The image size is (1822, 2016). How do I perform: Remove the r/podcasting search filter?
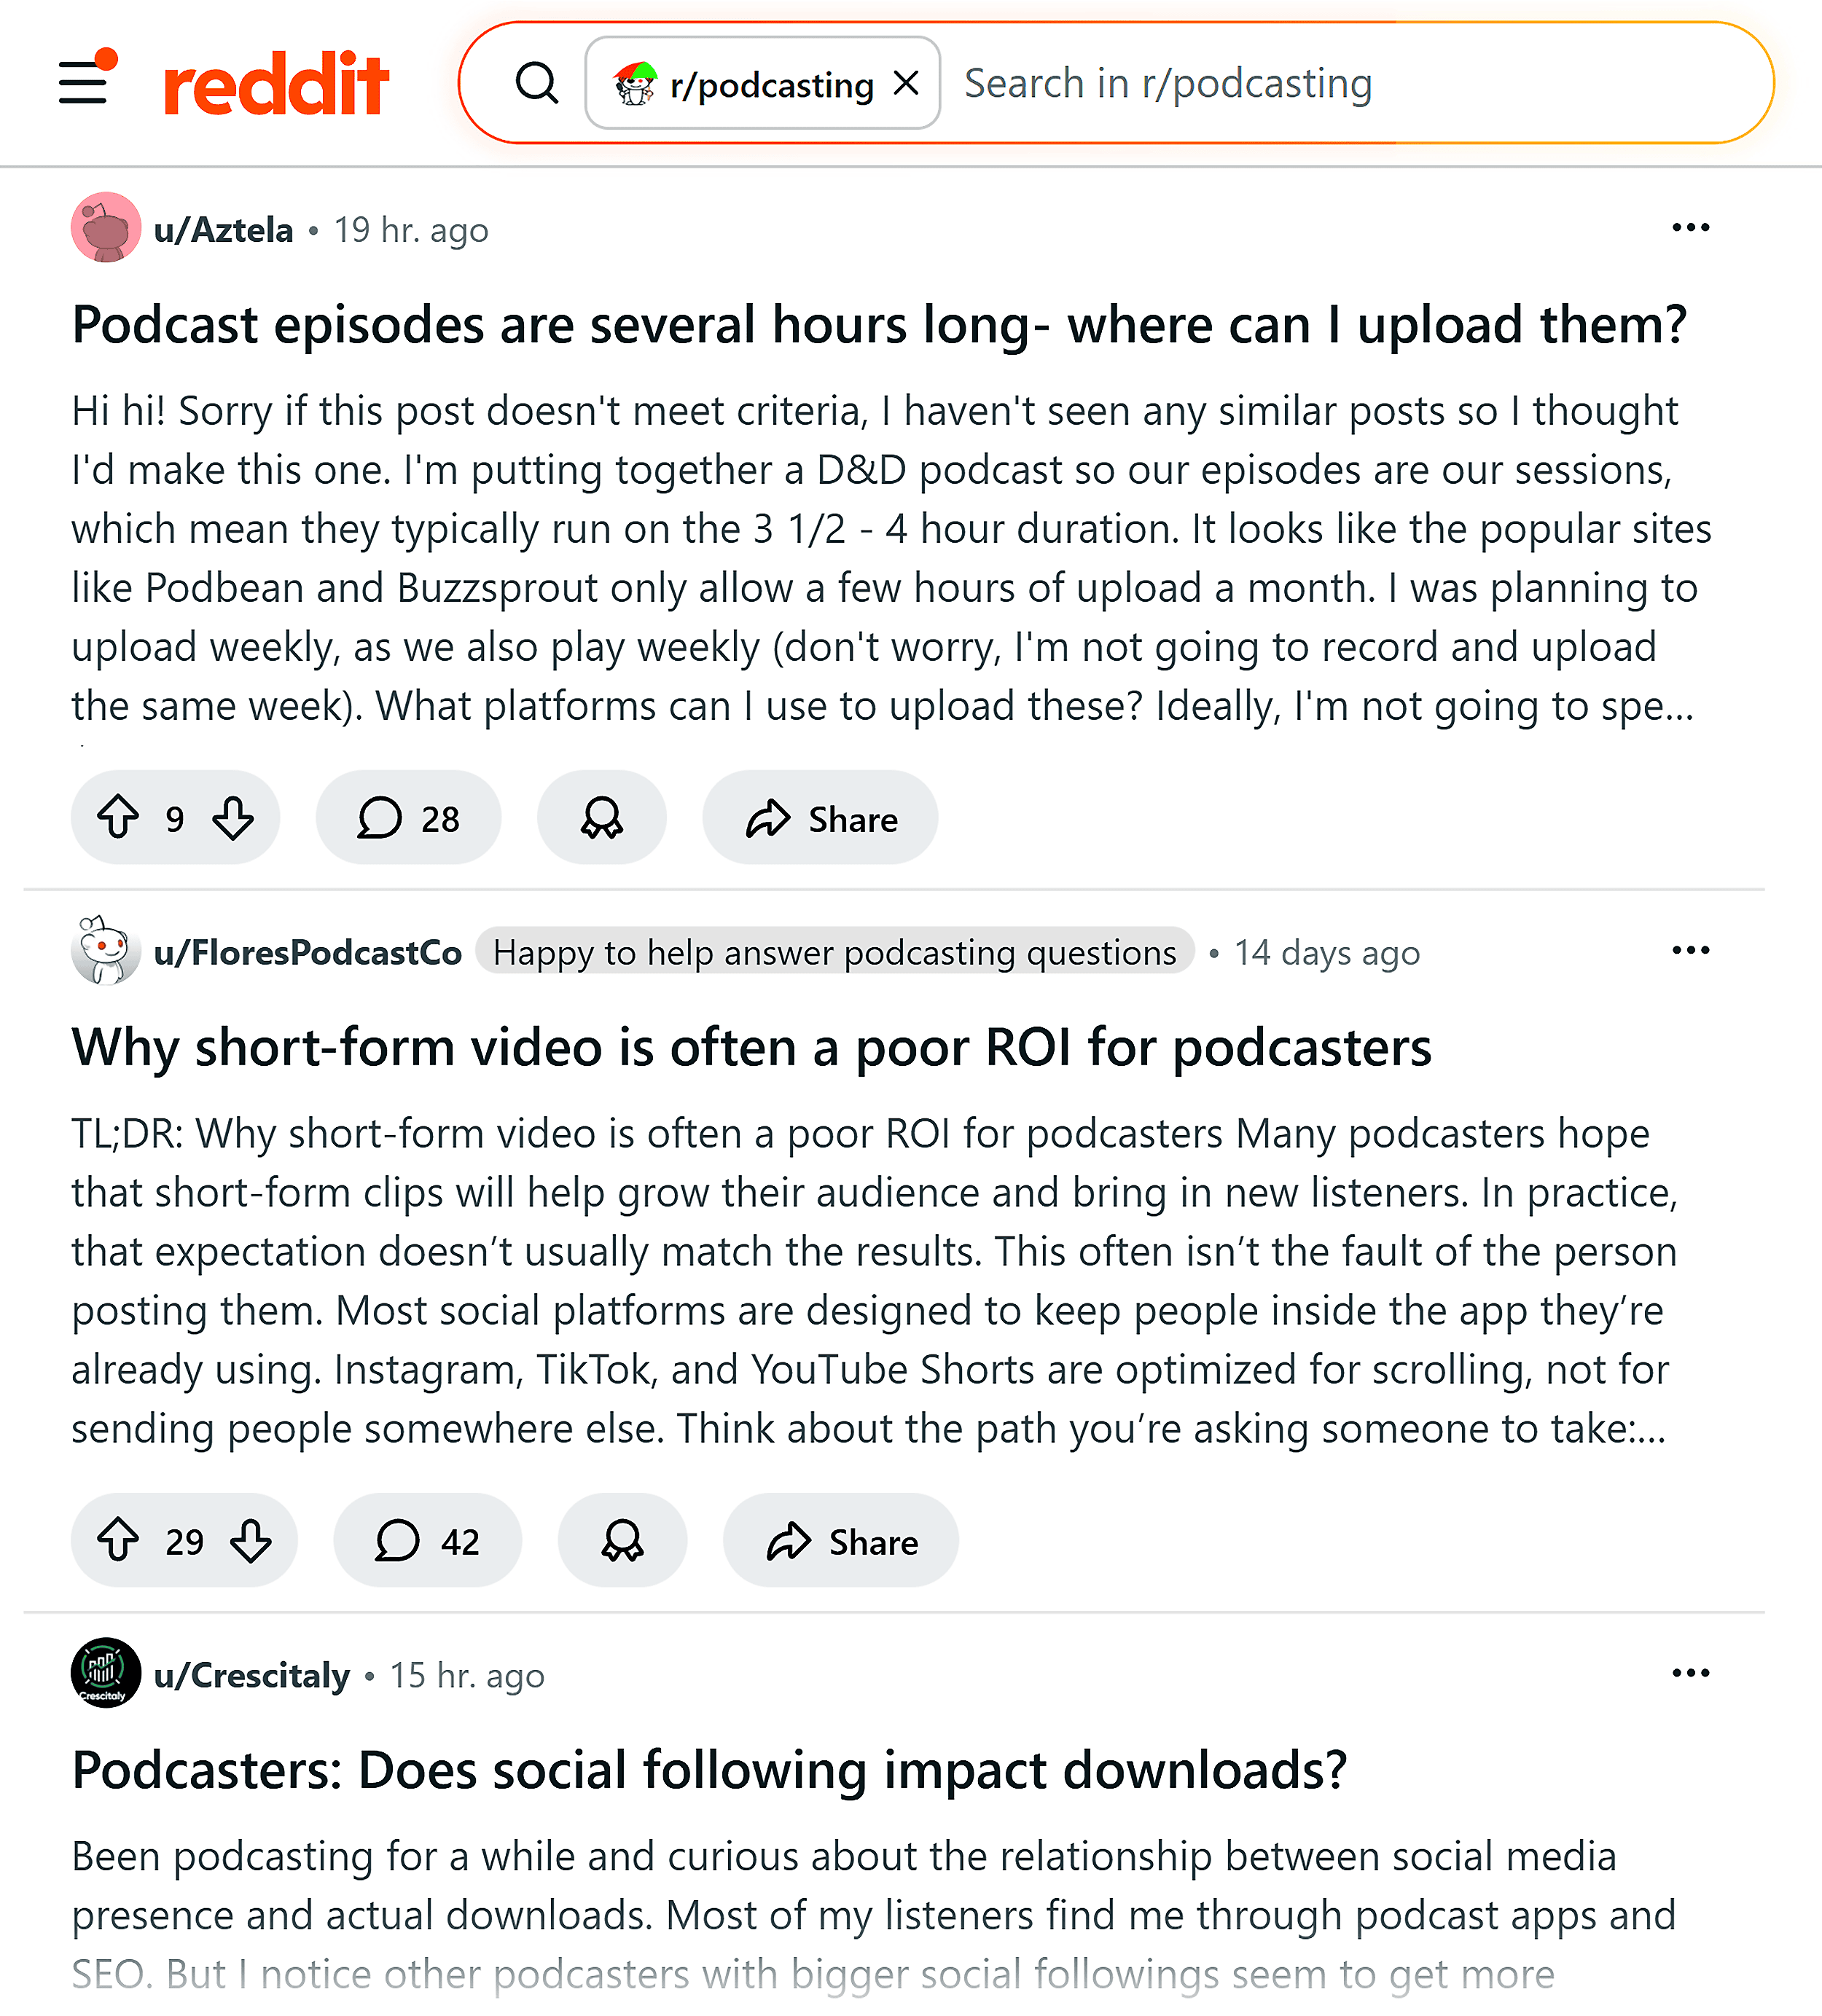905,84
